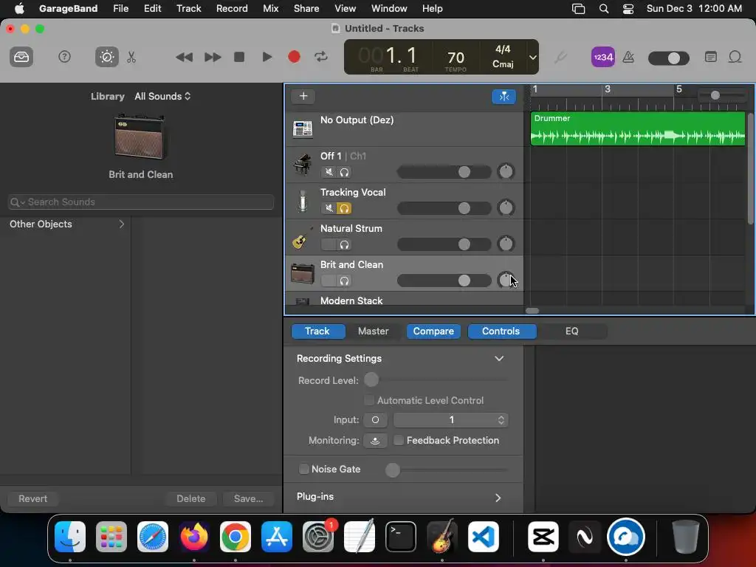
Task: Toggle the Smart Controls dial button
Action: click(106, 58)
